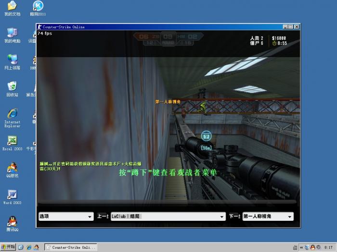
Task: Click the QQ penguin tray icon
Action: tap(312, 248)
